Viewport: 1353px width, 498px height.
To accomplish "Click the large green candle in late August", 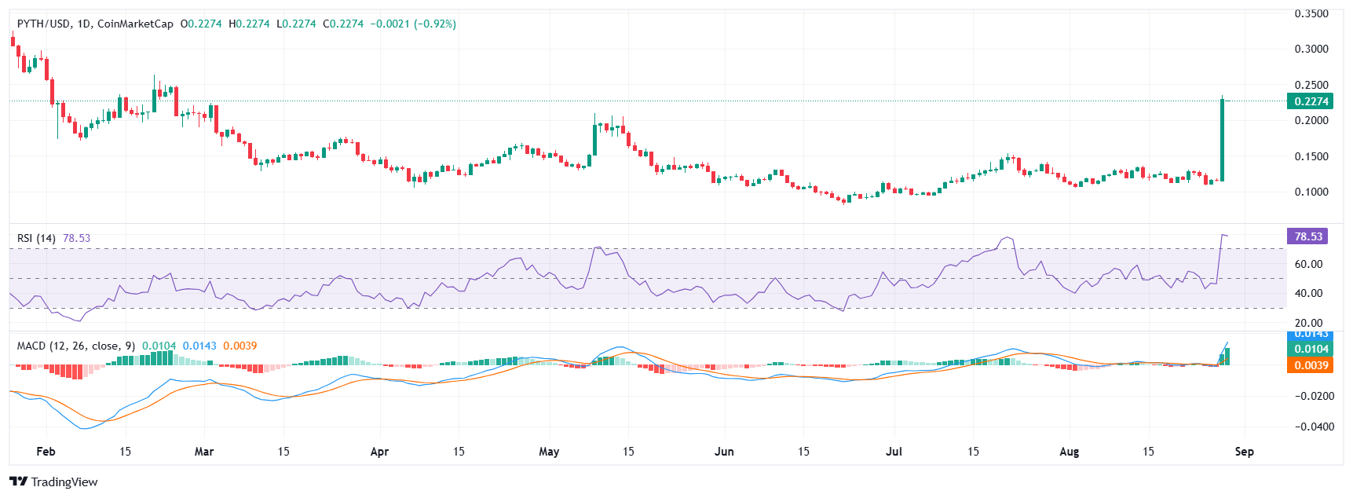I will pyautogui.click(x=1223, y=141).
